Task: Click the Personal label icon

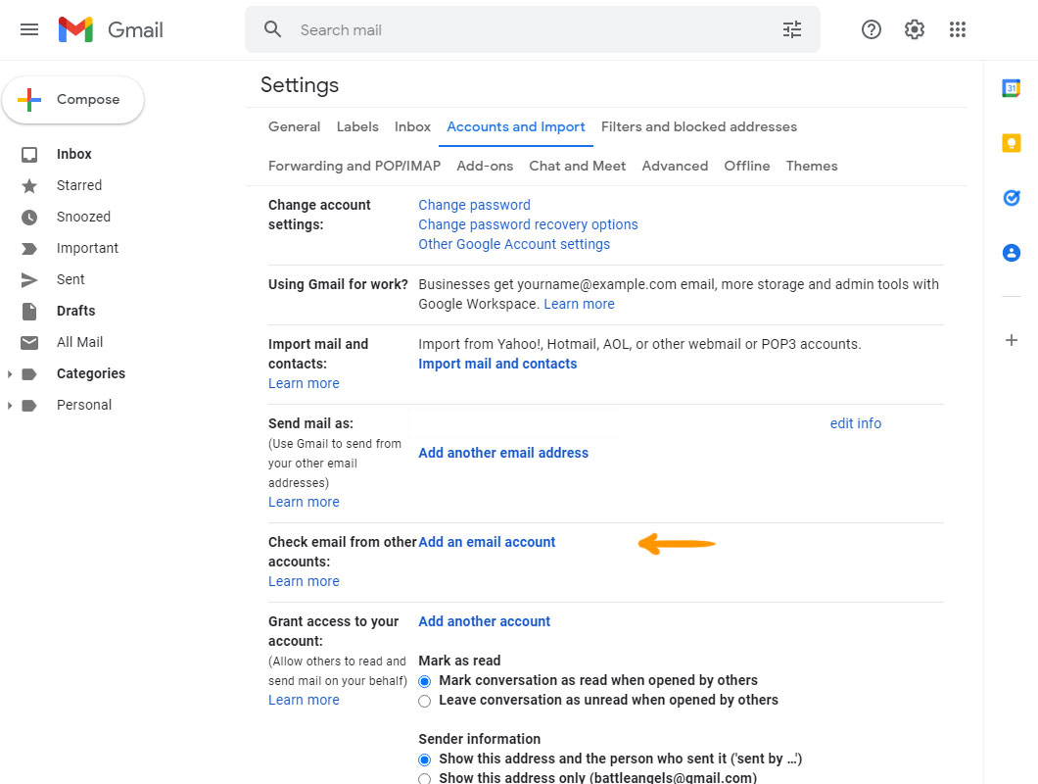Action: click(x=29, y=405)
